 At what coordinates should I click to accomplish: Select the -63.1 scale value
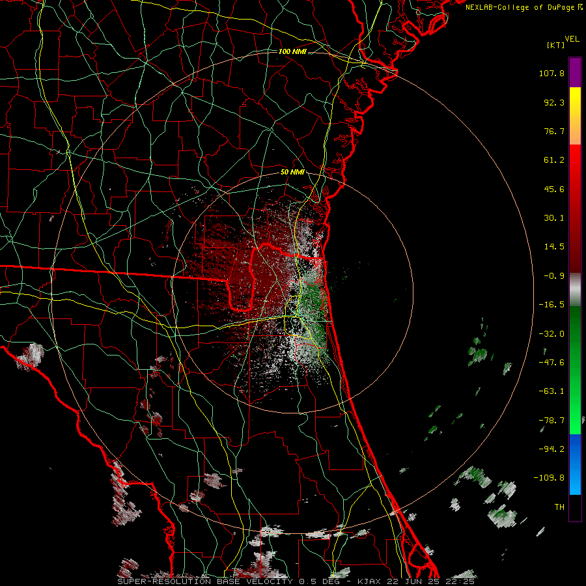(551, 391)
